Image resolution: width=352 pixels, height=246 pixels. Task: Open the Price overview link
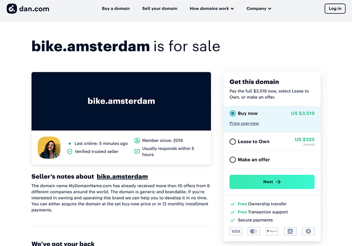tap(244, 123)
